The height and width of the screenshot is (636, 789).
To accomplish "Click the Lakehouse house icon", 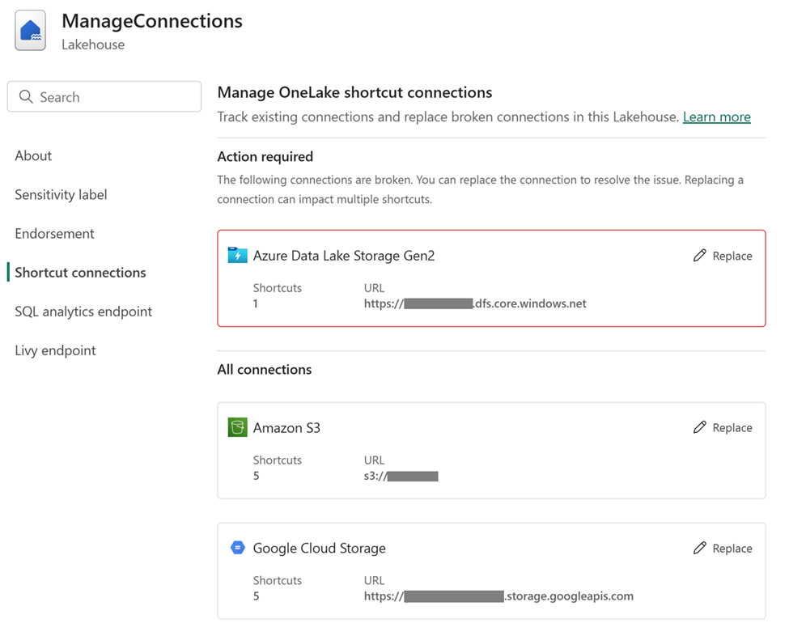I will point(31,30).
